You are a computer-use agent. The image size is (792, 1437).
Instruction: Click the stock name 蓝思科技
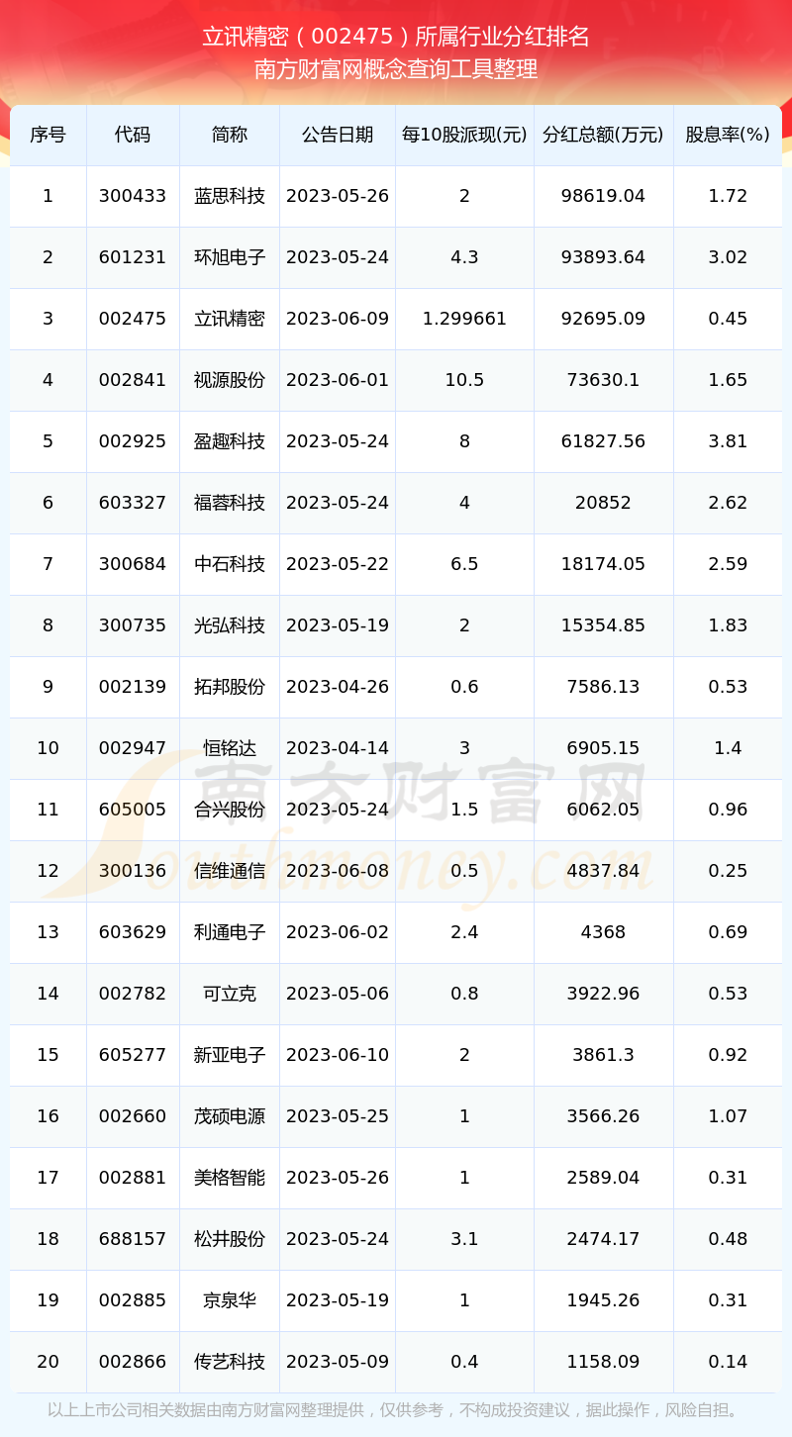(230, 196)
